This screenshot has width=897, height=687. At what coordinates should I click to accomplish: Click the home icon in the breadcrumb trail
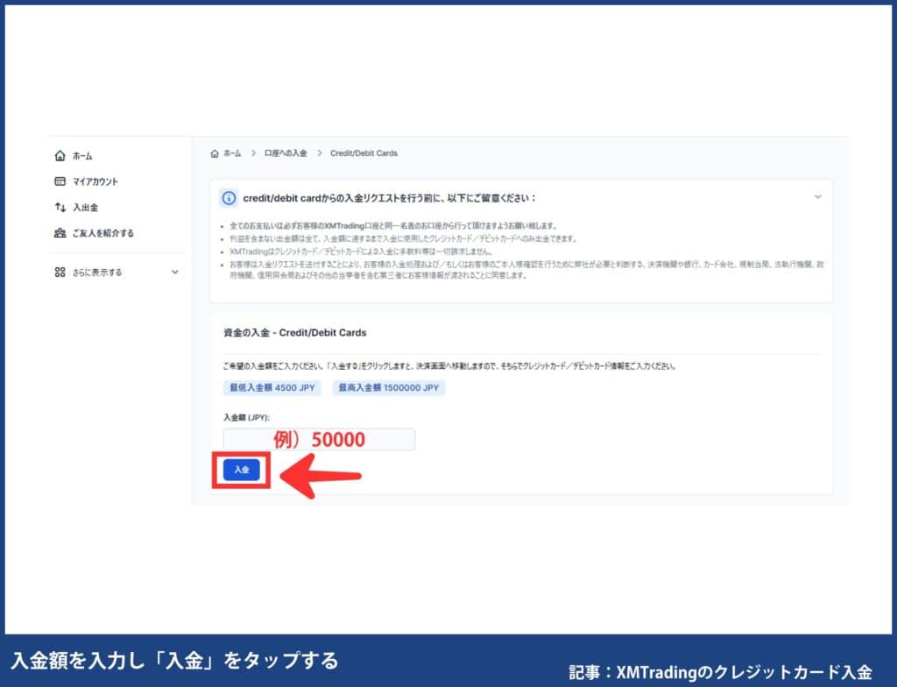(215, 152)
